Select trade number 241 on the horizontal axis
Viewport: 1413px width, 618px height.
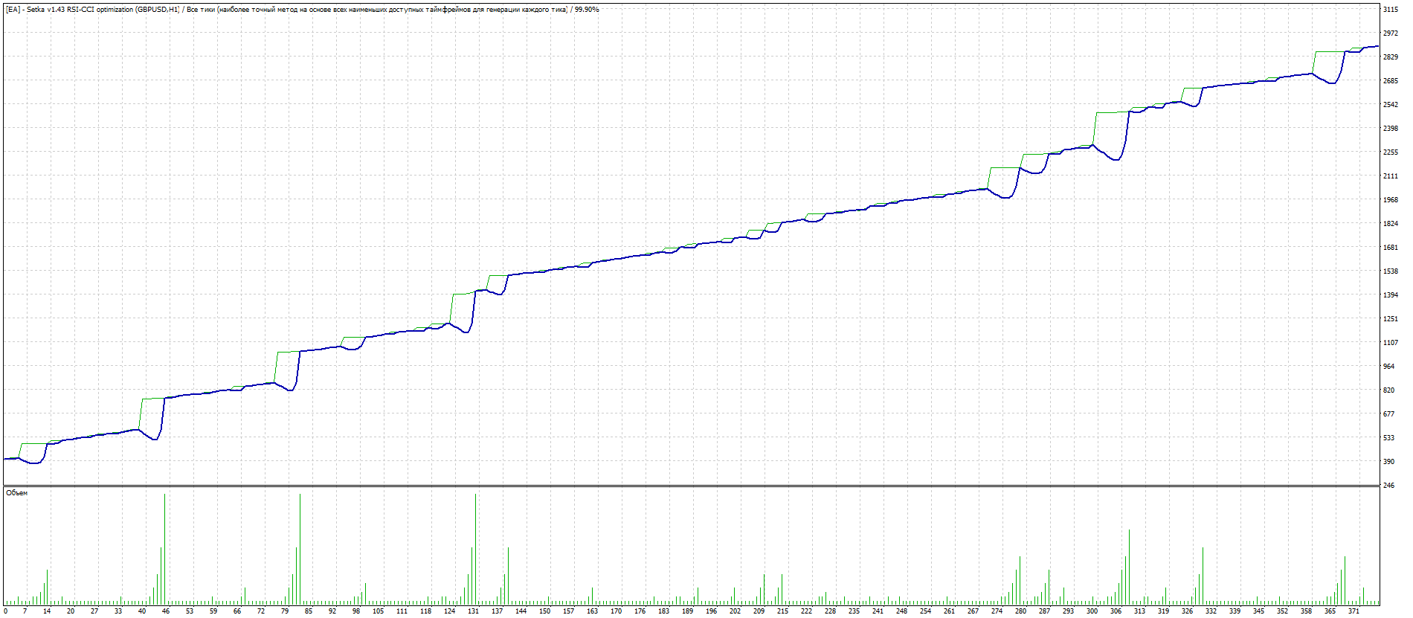click(878, 611)
